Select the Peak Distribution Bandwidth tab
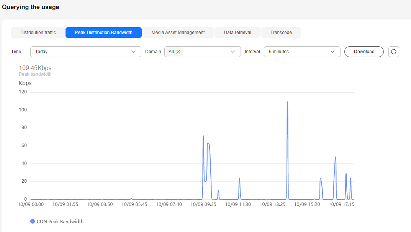 (x=103, y=33)
